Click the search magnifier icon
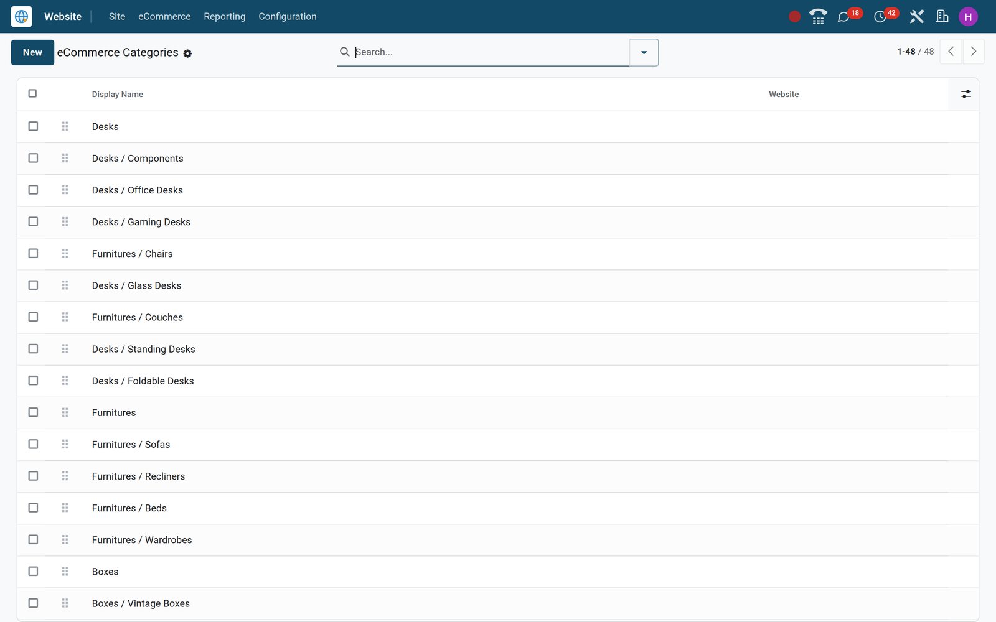 pyautogui.click(x=344, y=52)
